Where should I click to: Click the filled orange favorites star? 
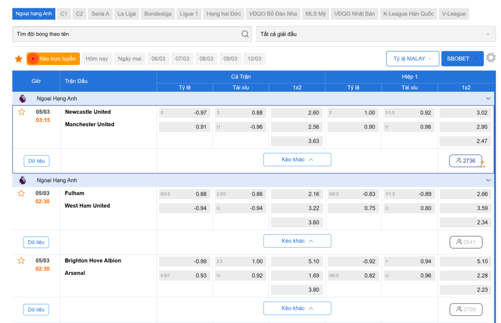pos(19,59)
